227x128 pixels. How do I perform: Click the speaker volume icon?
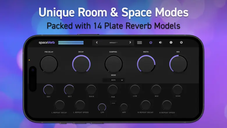point(160,43)
